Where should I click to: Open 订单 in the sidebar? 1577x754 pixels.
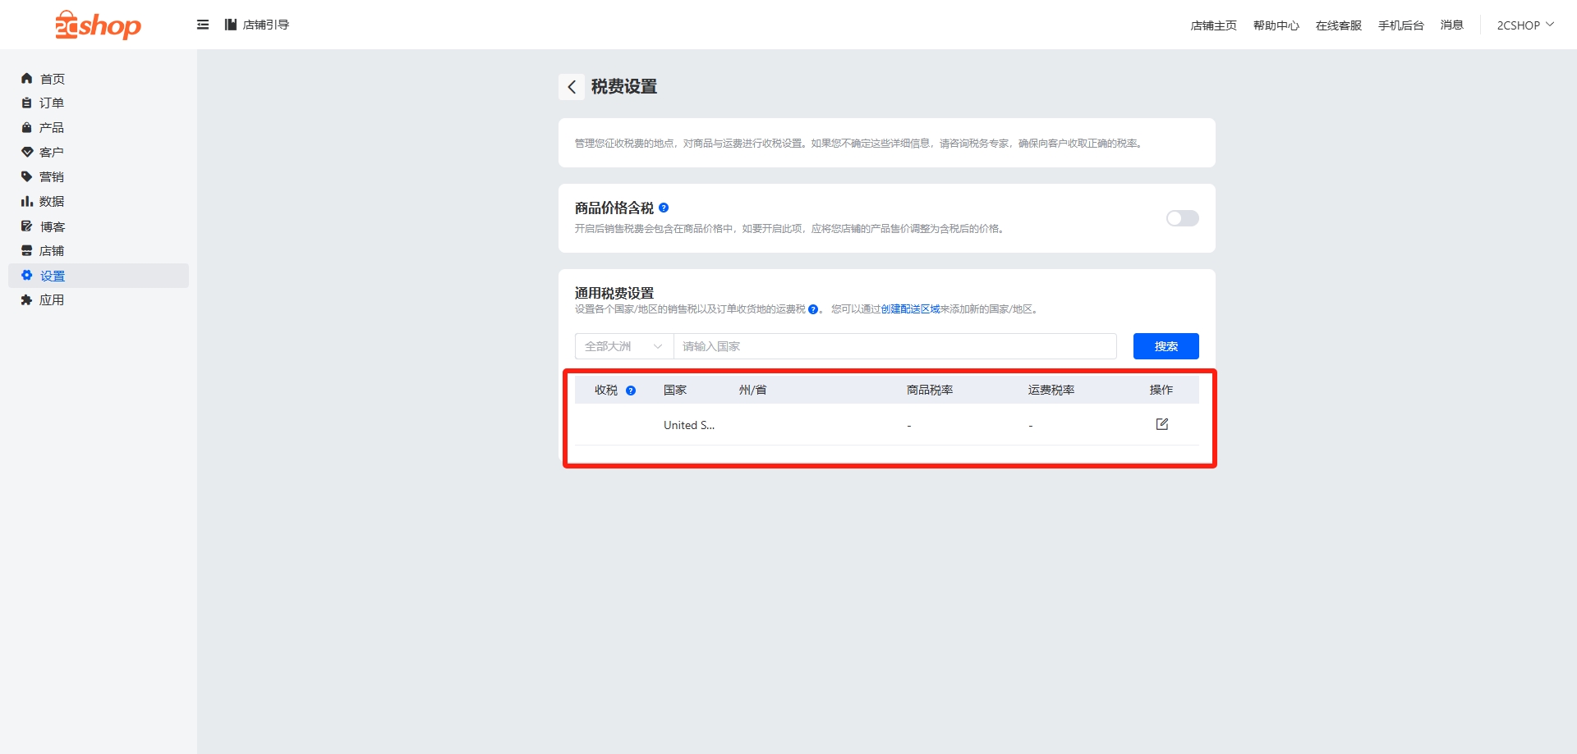point(51,103)
